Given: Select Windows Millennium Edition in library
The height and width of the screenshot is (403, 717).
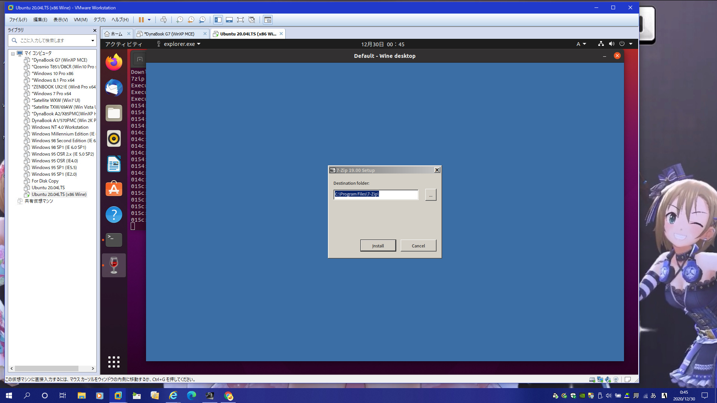Looking at the screenshot, I should tap(60, 134).
